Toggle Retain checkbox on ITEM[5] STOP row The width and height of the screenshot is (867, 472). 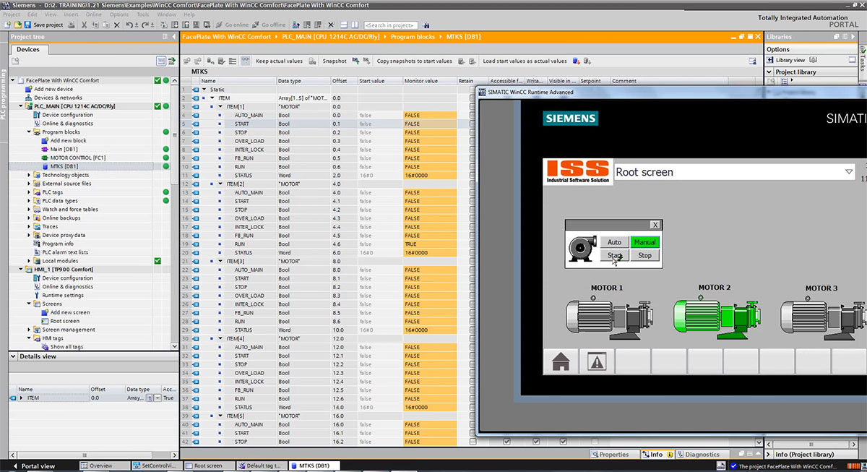[x=473, y=442]
